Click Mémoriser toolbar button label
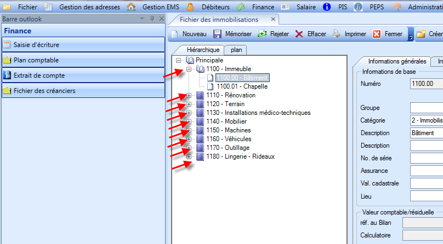Viewport: 443px width, 244px height. [238, 34]
